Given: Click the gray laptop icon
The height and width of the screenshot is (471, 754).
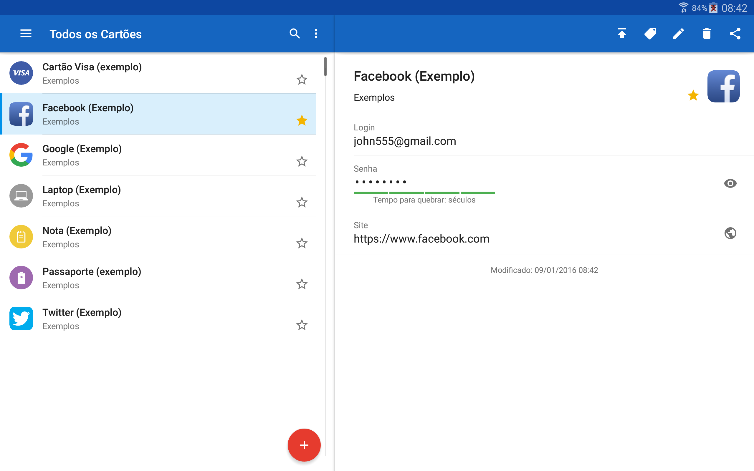Looking at the screenshot, I should (x=21, y=196).
